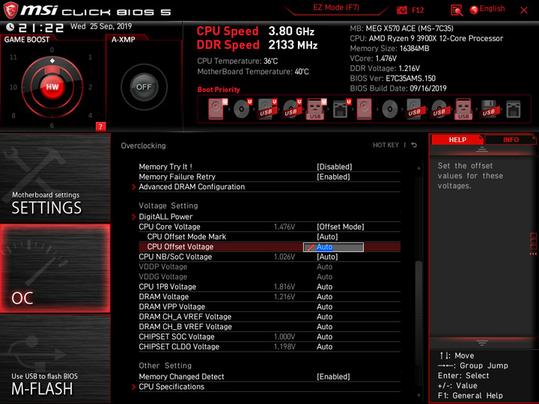Set DRAM VPP Voltage Auto value
This screenshot has width=539, height=404.
pos(324,307)
